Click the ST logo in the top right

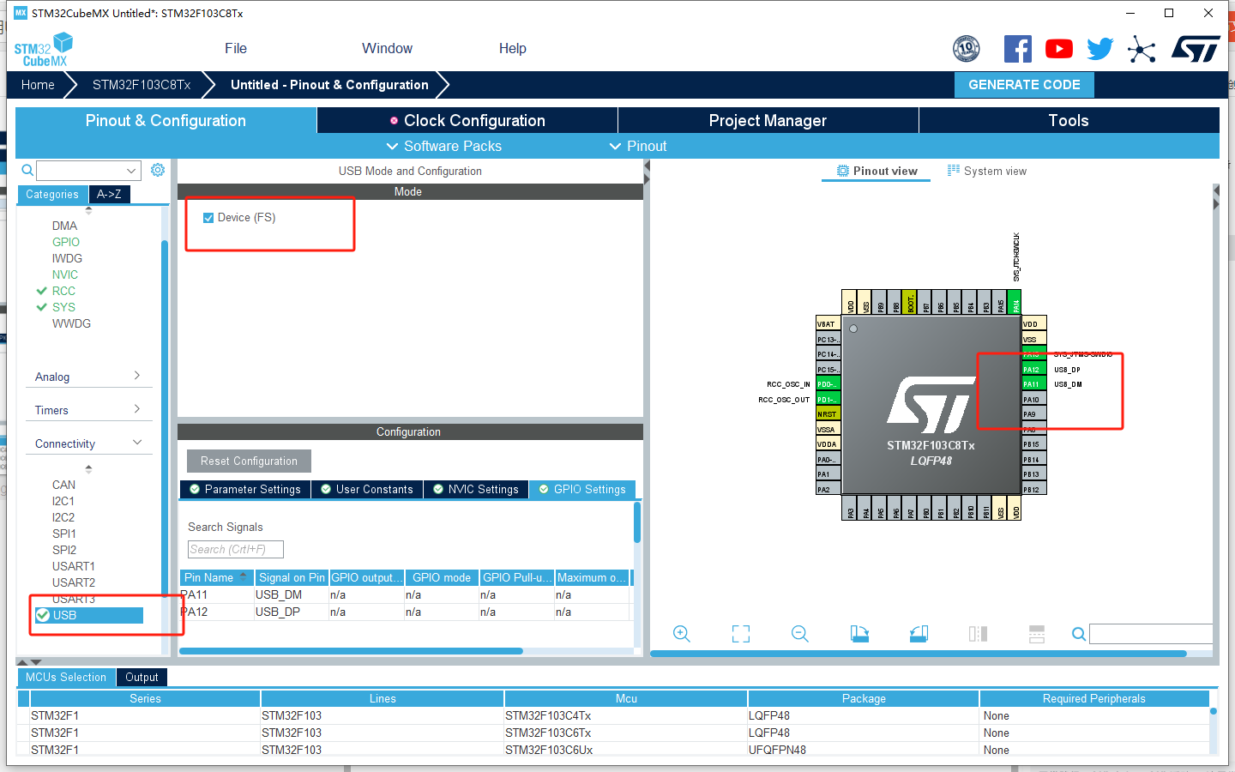tap(1196, 49)
